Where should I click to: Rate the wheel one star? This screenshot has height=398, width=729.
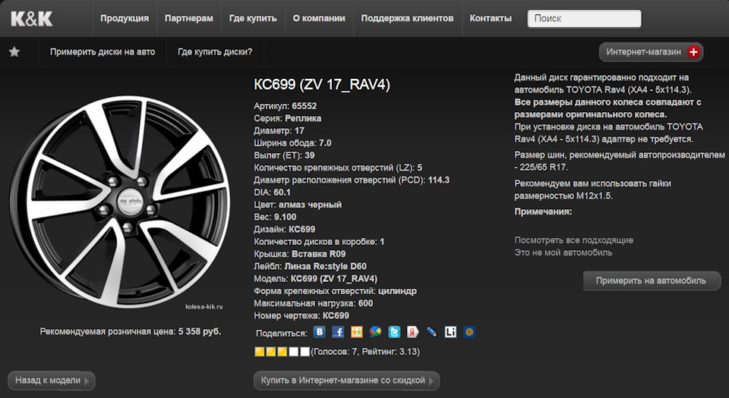[260, 352]
